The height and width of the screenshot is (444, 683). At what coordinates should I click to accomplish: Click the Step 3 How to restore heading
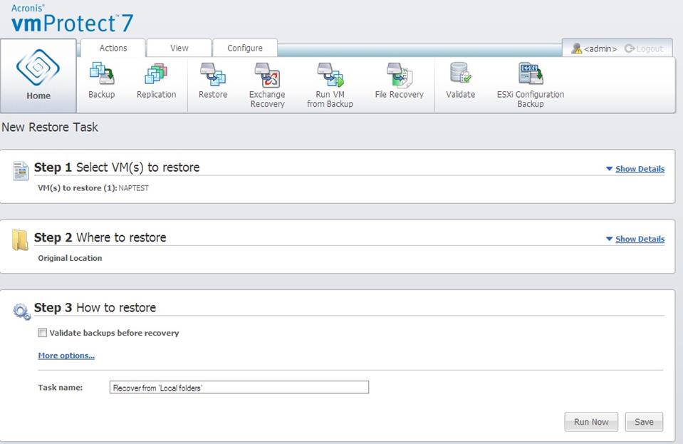[x=95, y=308]
